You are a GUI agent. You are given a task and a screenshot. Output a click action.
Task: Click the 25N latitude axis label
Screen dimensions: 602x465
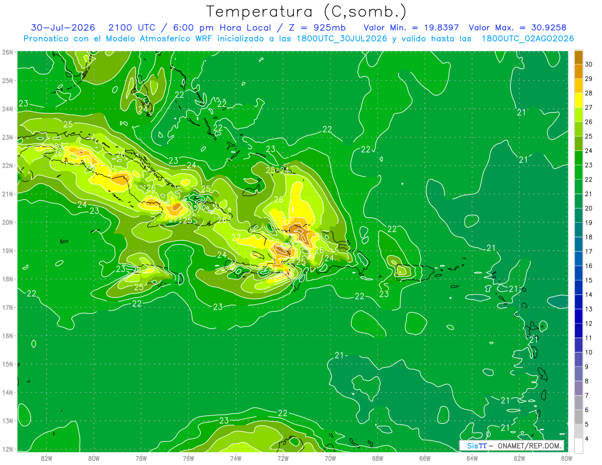tap(8, 80)
